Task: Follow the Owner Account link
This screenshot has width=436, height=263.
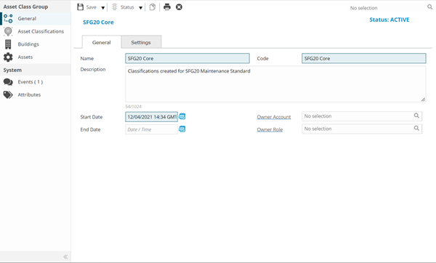Action: (x=274, y=117)
